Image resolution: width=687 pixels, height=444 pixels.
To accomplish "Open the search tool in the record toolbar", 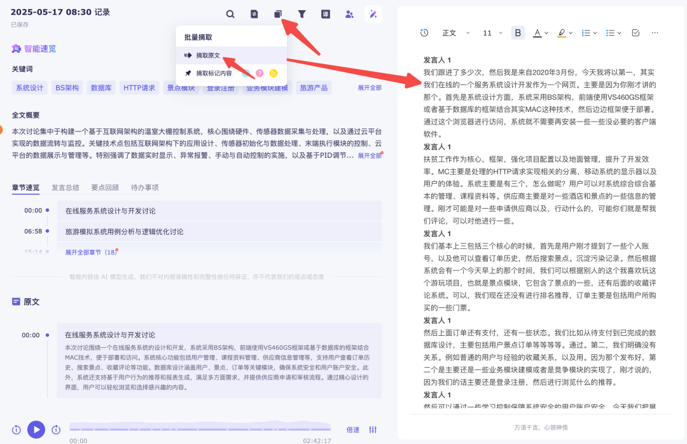I will point(230,14).
